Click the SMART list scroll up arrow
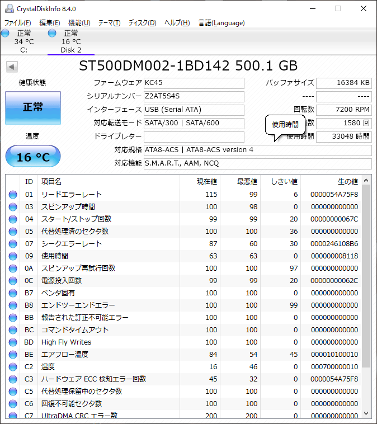 tap(366, 180)
